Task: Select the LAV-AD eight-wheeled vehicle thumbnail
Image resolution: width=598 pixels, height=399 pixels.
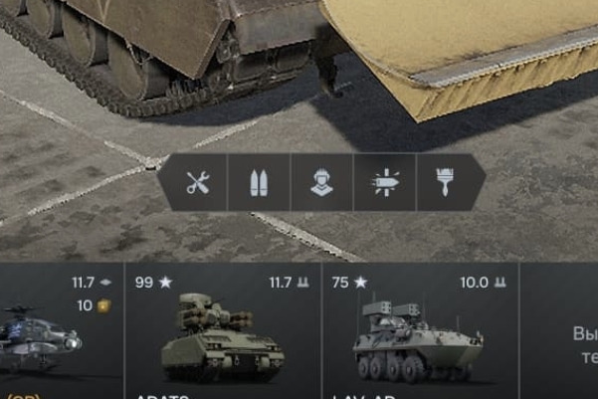Action: click(x=418, y=339)
